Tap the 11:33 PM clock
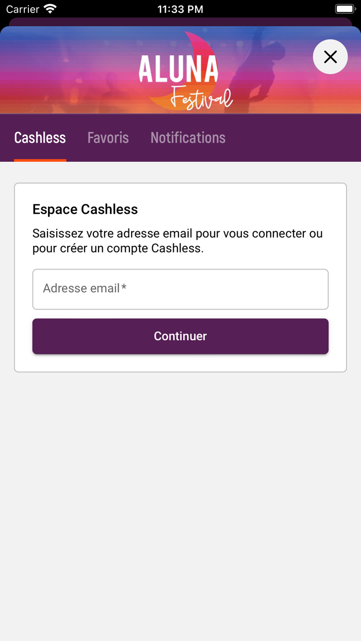361x641 pixels. (180, 9)
